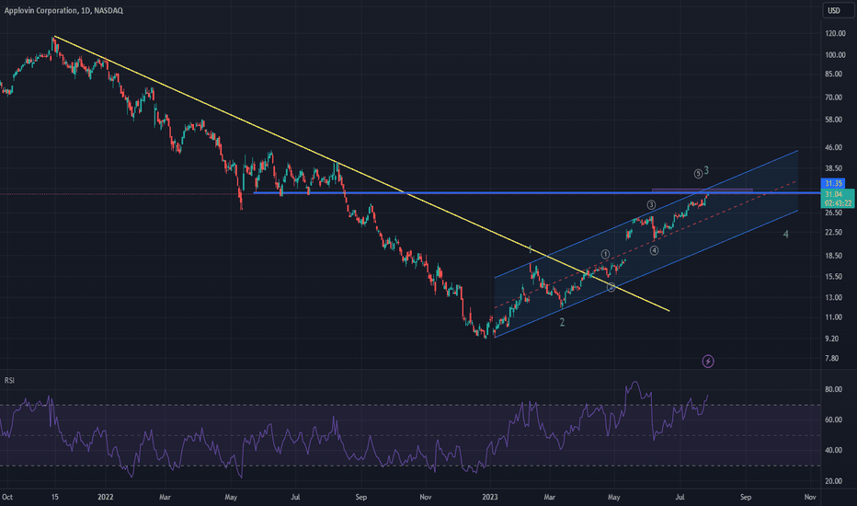Click the 2023 label on time axis
This screenshot has height=506, width=857.
click(x=490, y=497)
